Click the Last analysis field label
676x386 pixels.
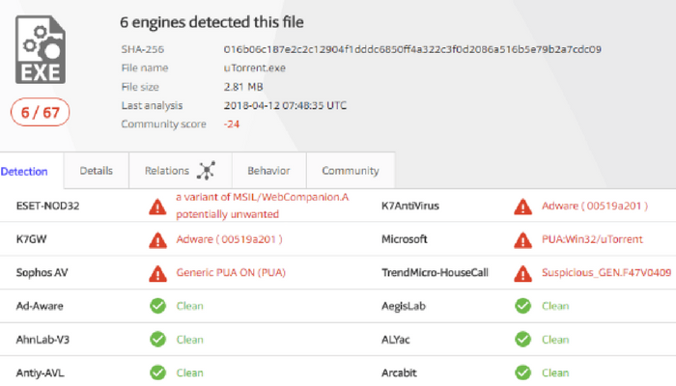[x=152, y=105]
